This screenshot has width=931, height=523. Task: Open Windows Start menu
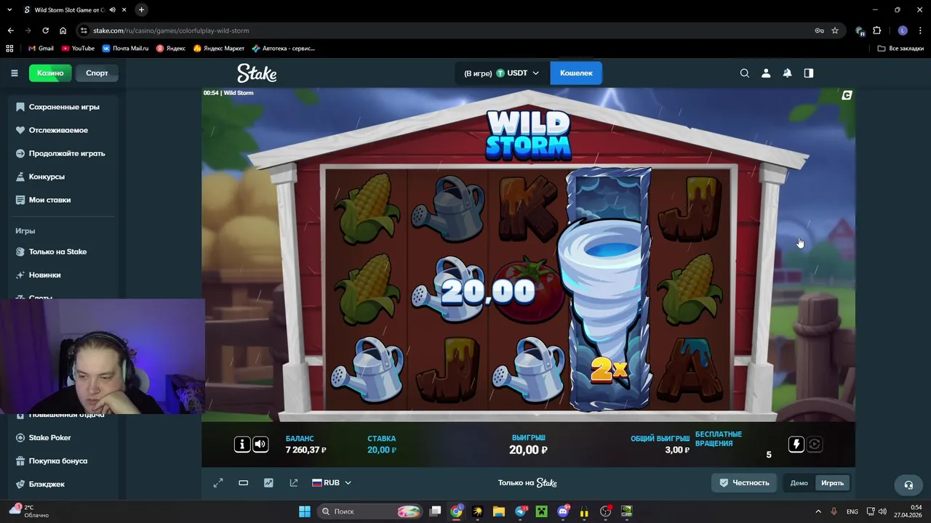(x=305, y=511)
